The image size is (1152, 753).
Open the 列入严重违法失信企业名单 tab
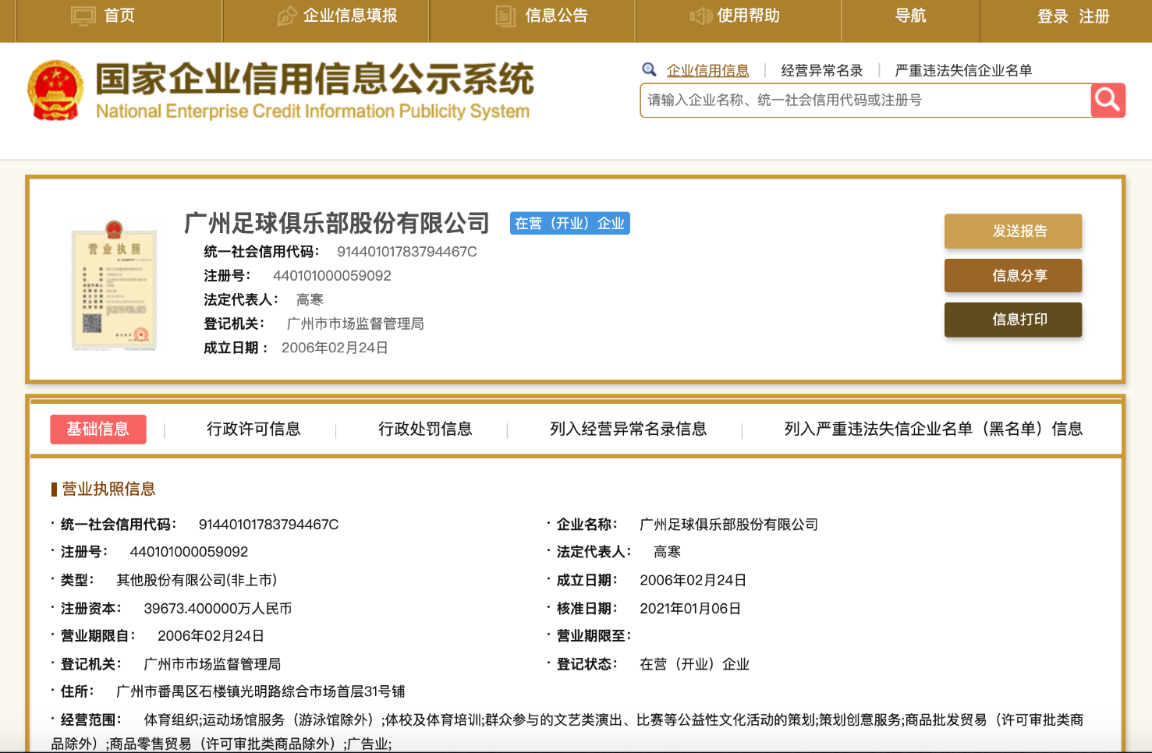tap(933, 429)
